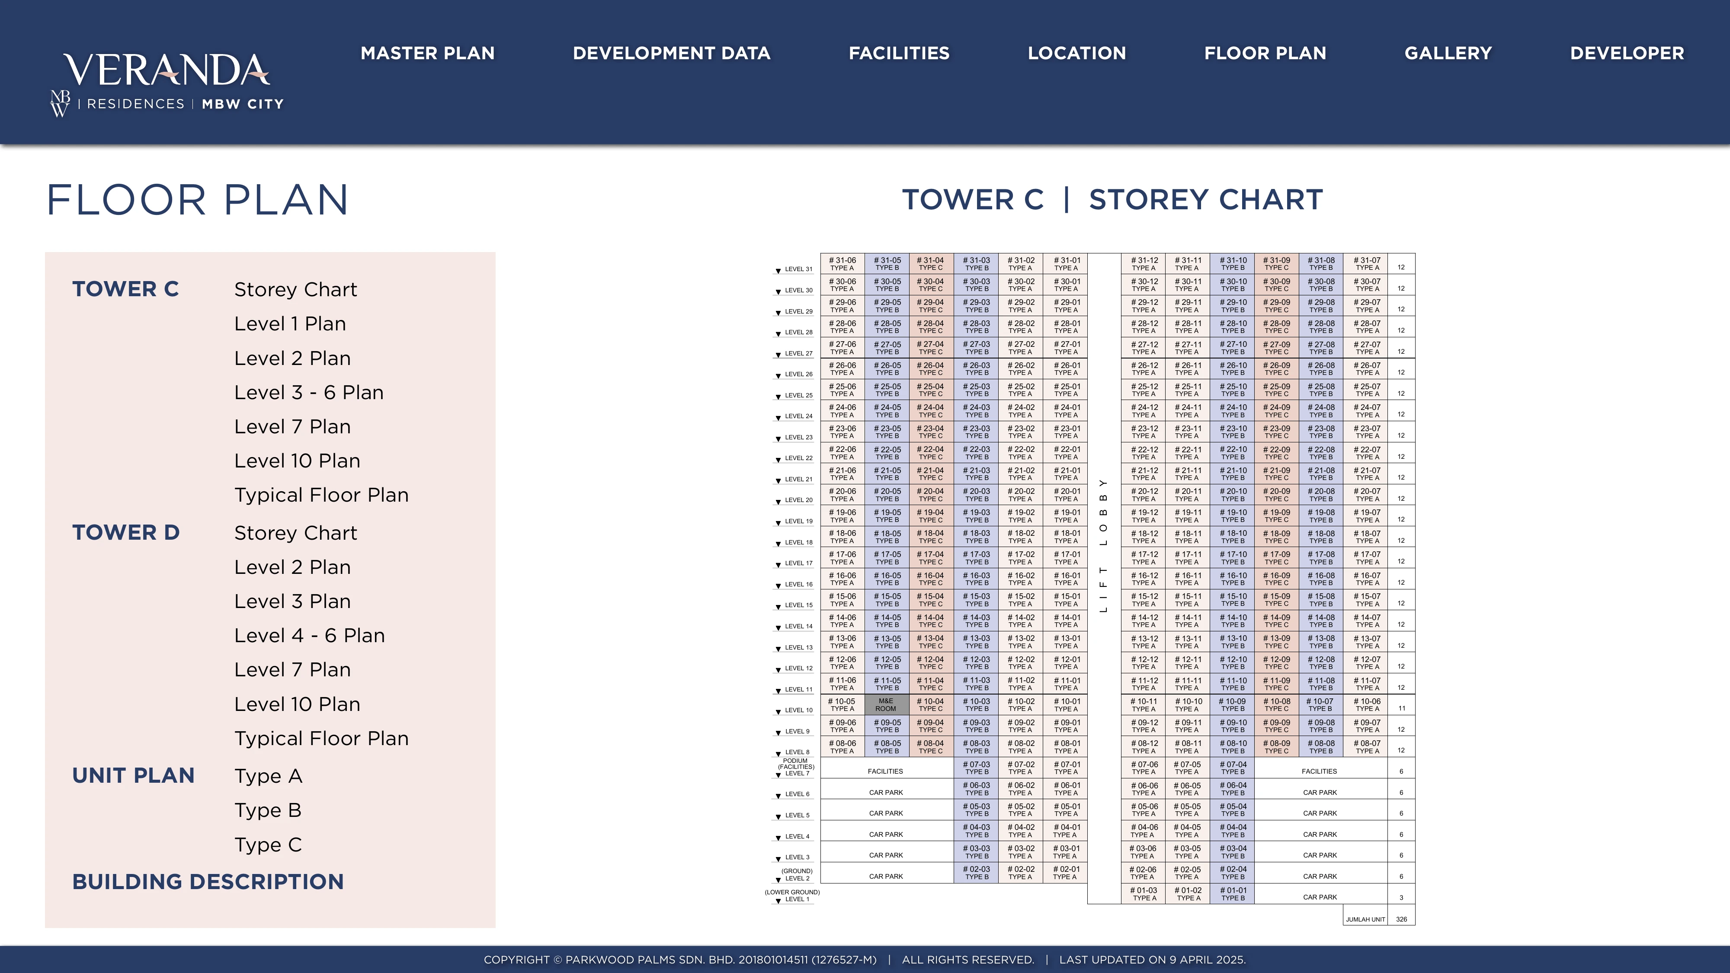Click unit # 02-01 Type A cell
Screen dimensions: 1730x973
[x=1065, y=872]
